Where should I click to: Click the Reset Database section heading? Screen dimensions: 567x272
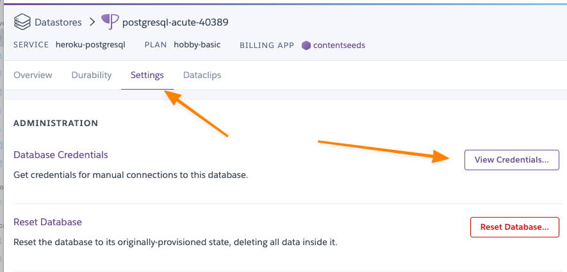(48, 222)
